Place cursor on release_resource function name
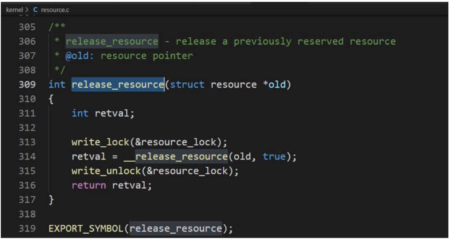 (118, 84)
